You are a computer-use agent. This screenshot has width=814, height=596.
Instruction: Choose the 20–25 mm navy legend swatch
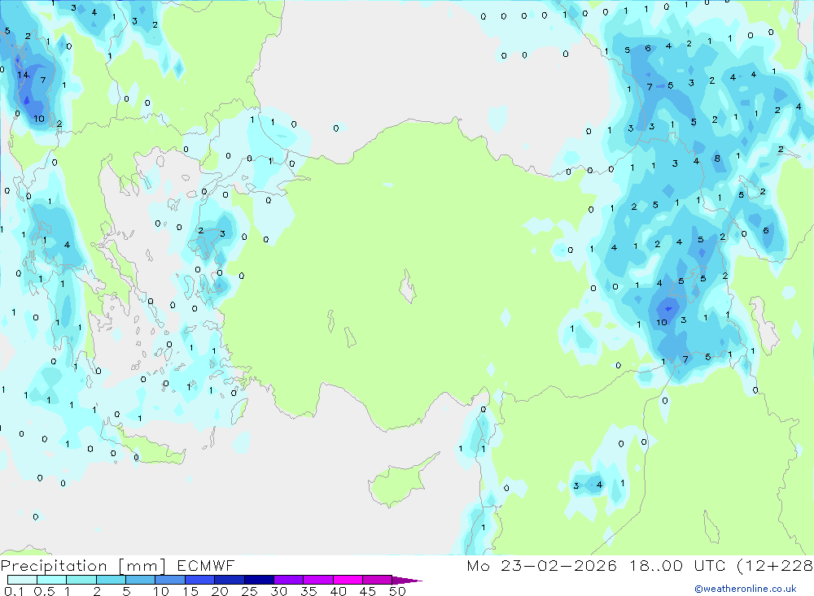(x=229, y=580)
